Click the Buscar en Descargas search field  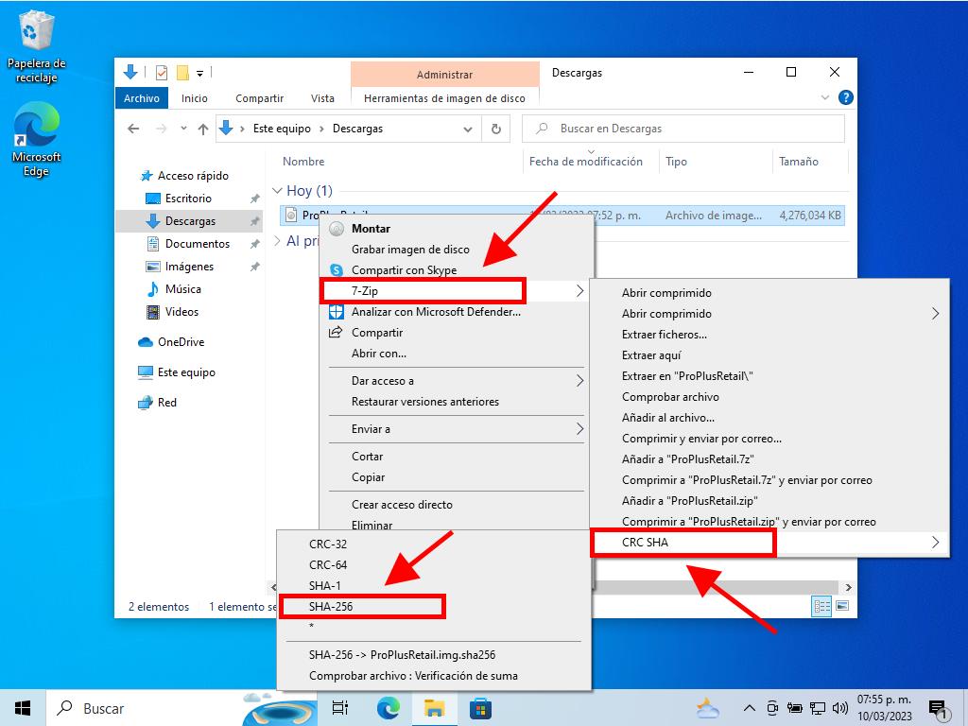[x=695, y=129]
